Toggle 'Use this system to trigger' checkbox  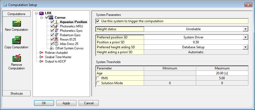pos(98,21)
